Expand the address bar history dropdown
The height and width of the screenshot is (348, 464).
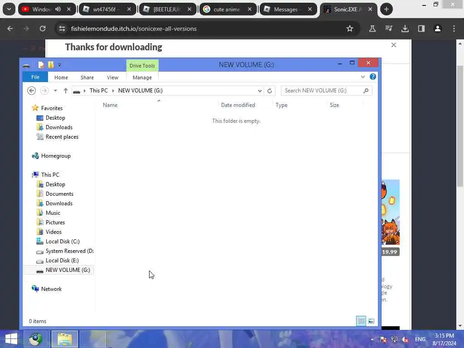pyautogui.click(x=260, y=91)
